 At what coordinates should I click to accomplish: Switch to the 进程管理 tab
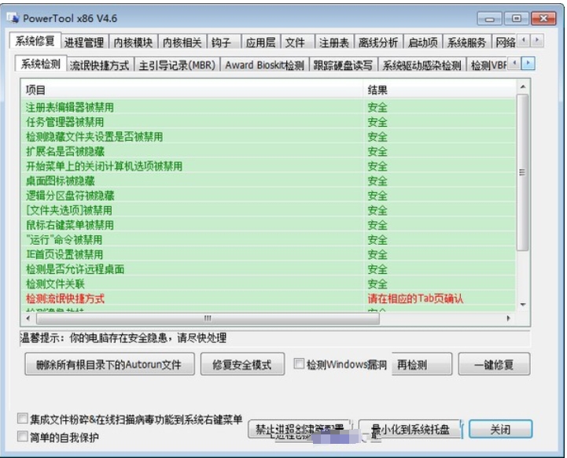pyautogui.click(x=84, y=42)
